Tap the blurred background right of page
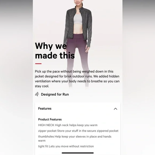Viewport: 155px width, 155px height. pyautogui.click(x=139, y=77)
